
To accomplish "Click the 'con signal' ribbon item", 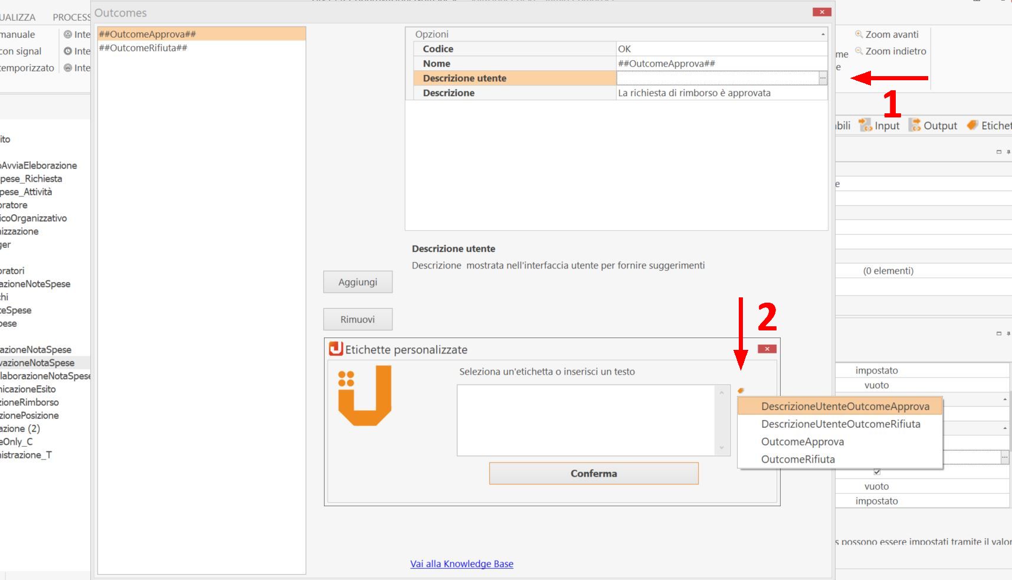I will (21, 51).
